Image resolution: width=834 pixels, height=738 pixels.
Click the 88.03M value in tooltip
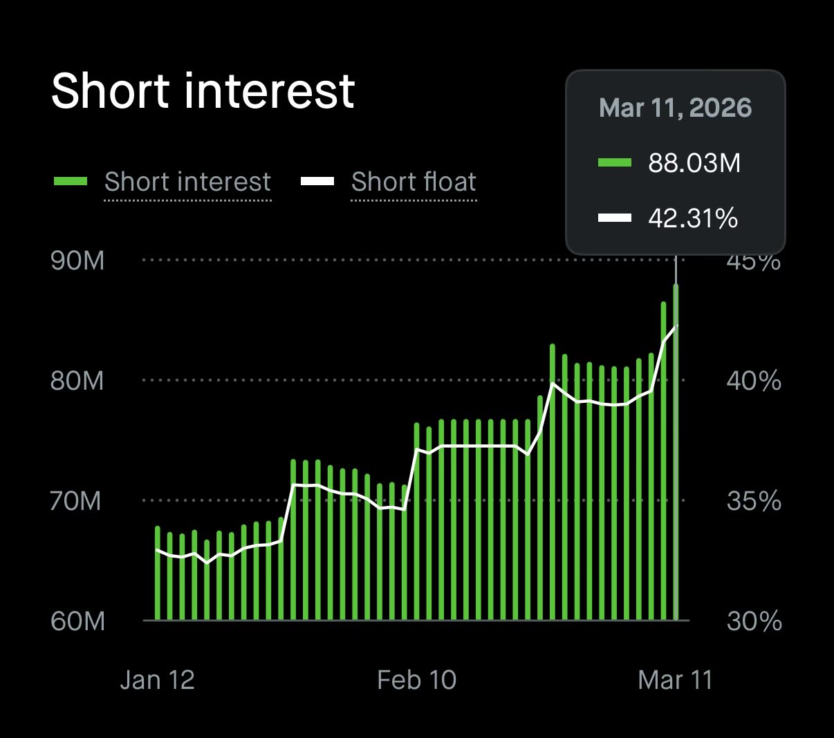tap(694, 163)
